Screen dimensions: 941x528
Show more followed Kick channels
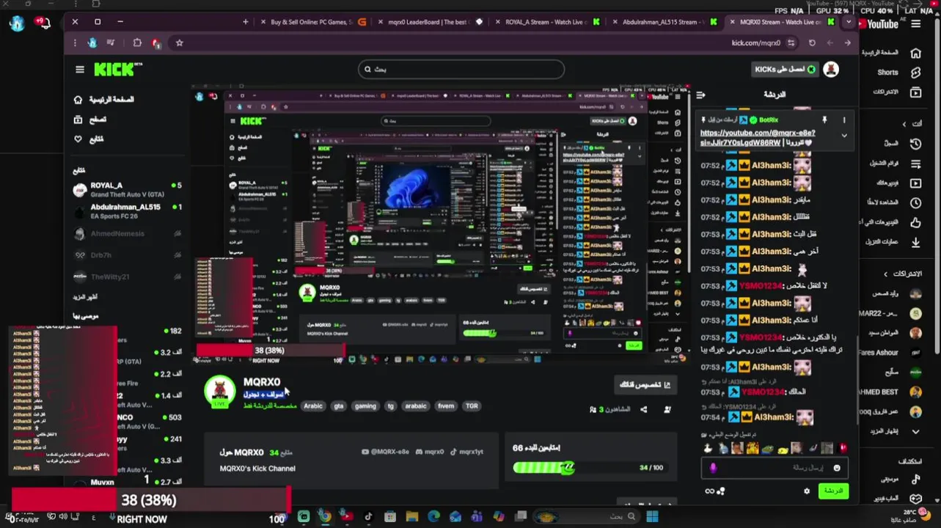point(85,297)
